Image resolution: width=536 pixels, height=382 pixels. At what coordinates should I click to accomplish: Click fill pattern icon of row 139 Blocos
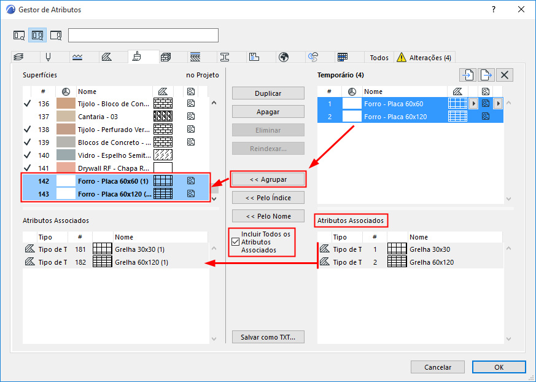(163, 142)
